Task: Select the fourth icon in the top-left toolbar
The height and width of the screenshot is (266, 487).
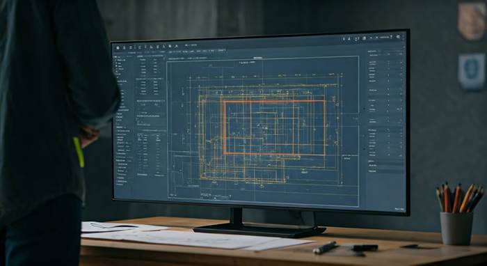Action: click(x=135, y=47)
